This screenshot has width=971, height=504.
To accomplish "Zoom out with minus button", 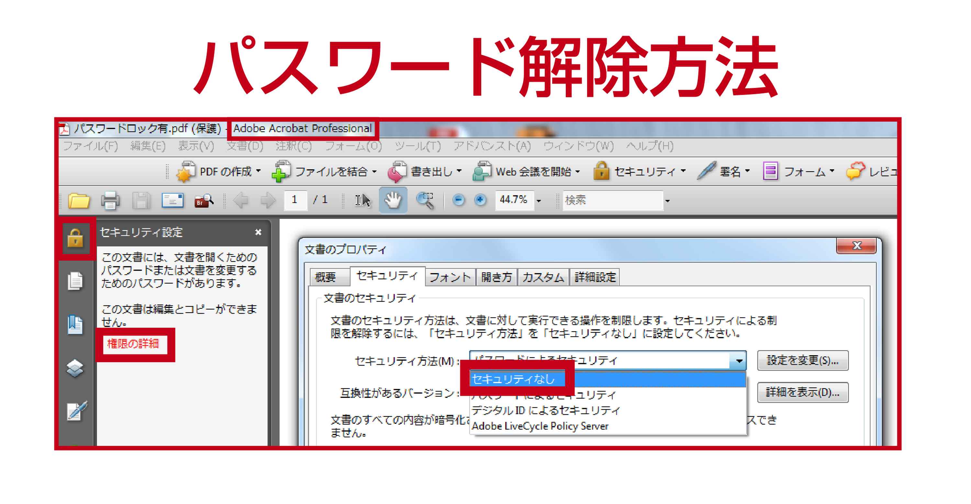I will click(458, 200).
